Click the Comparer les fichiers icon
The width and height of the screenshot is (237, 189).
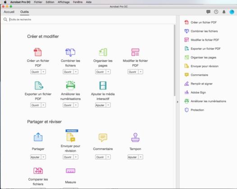click(38, 171)
